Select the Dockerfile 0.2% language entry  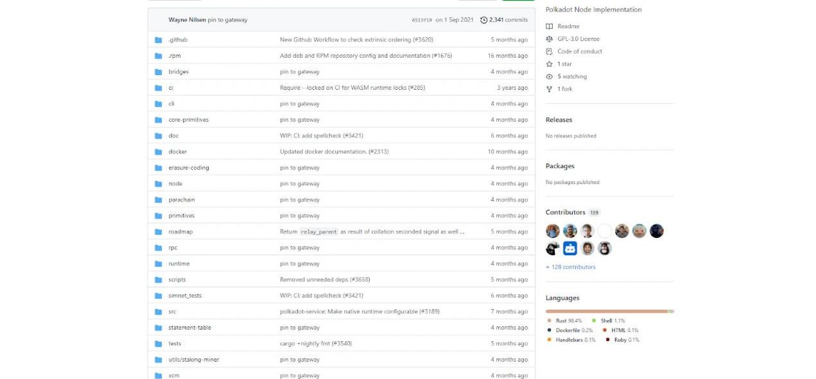tap(570, 330)
